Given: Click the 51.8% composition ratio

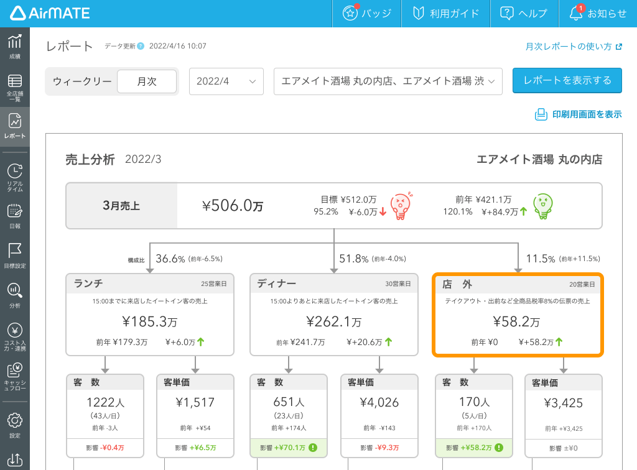Looking at the screenshot, I should click(354, 259).
